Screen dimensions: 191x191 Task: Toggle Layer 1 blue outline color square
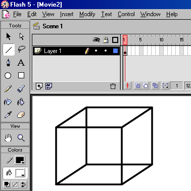tap(115, 51)
